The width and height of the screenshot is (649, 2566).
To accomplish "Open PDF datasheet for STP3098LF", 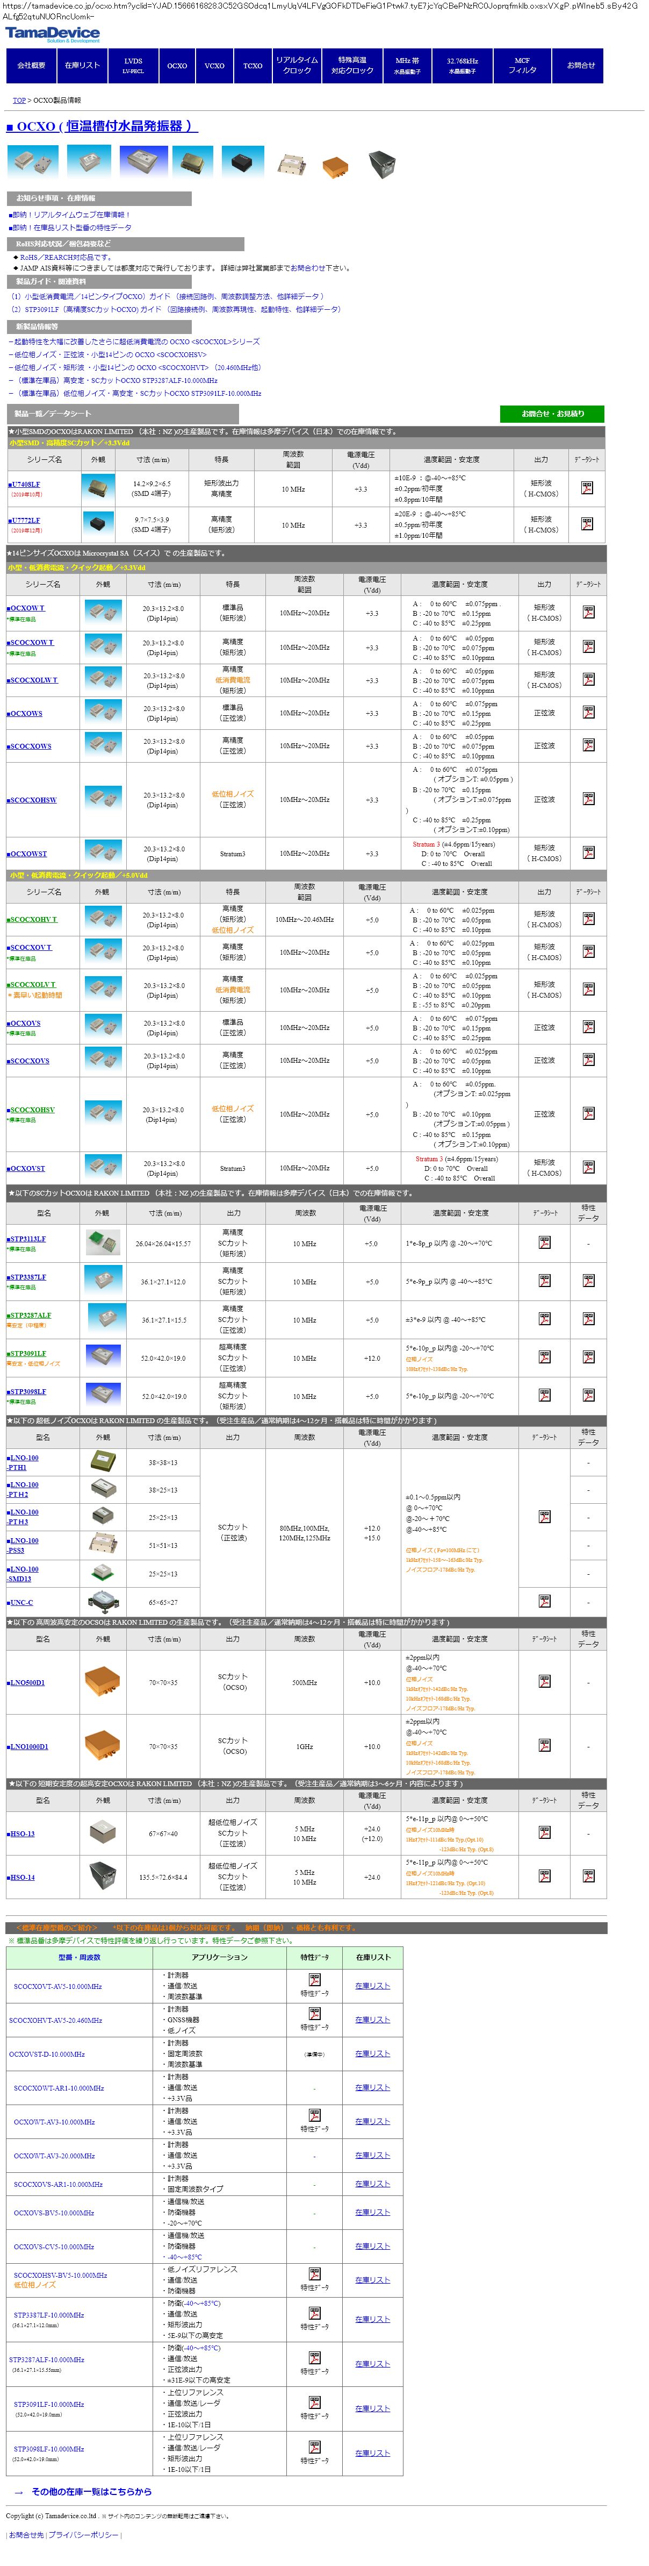I will pyautogui.click(x=544, y=1396).
